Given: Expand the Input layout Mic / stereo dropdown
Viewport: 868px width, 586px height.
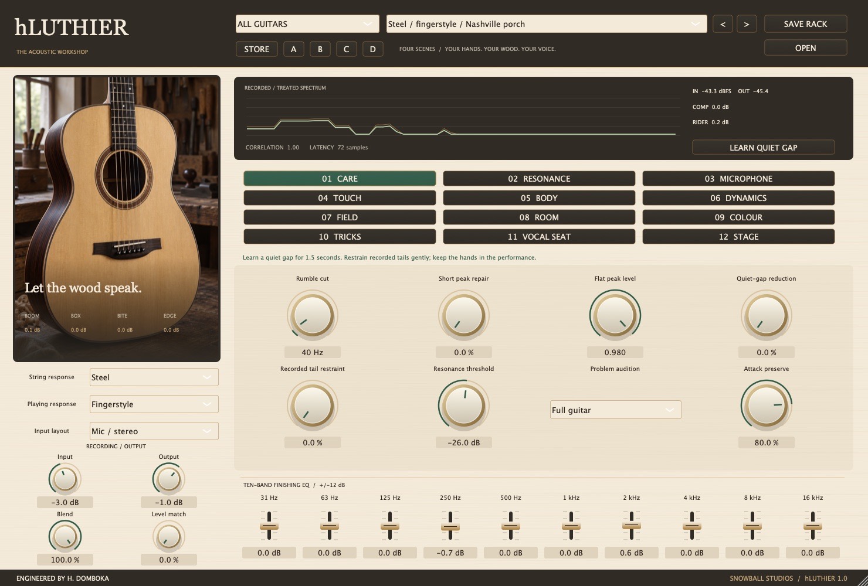Looking at the screenshot, I should point(154,431).
